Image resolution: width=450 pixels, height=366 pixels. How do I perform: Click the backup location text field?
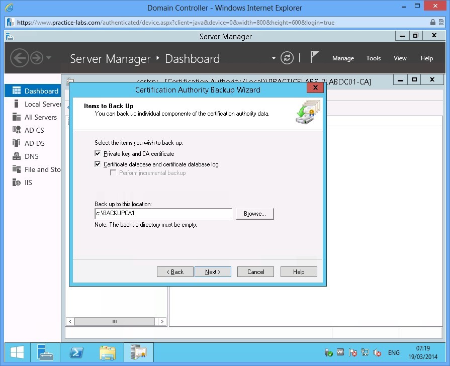click(x=163, y=214)
